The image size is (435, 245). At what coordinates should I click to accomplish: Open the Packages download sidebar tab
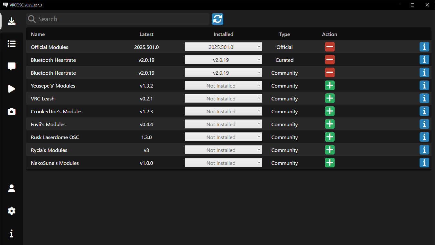click(12, 22)
